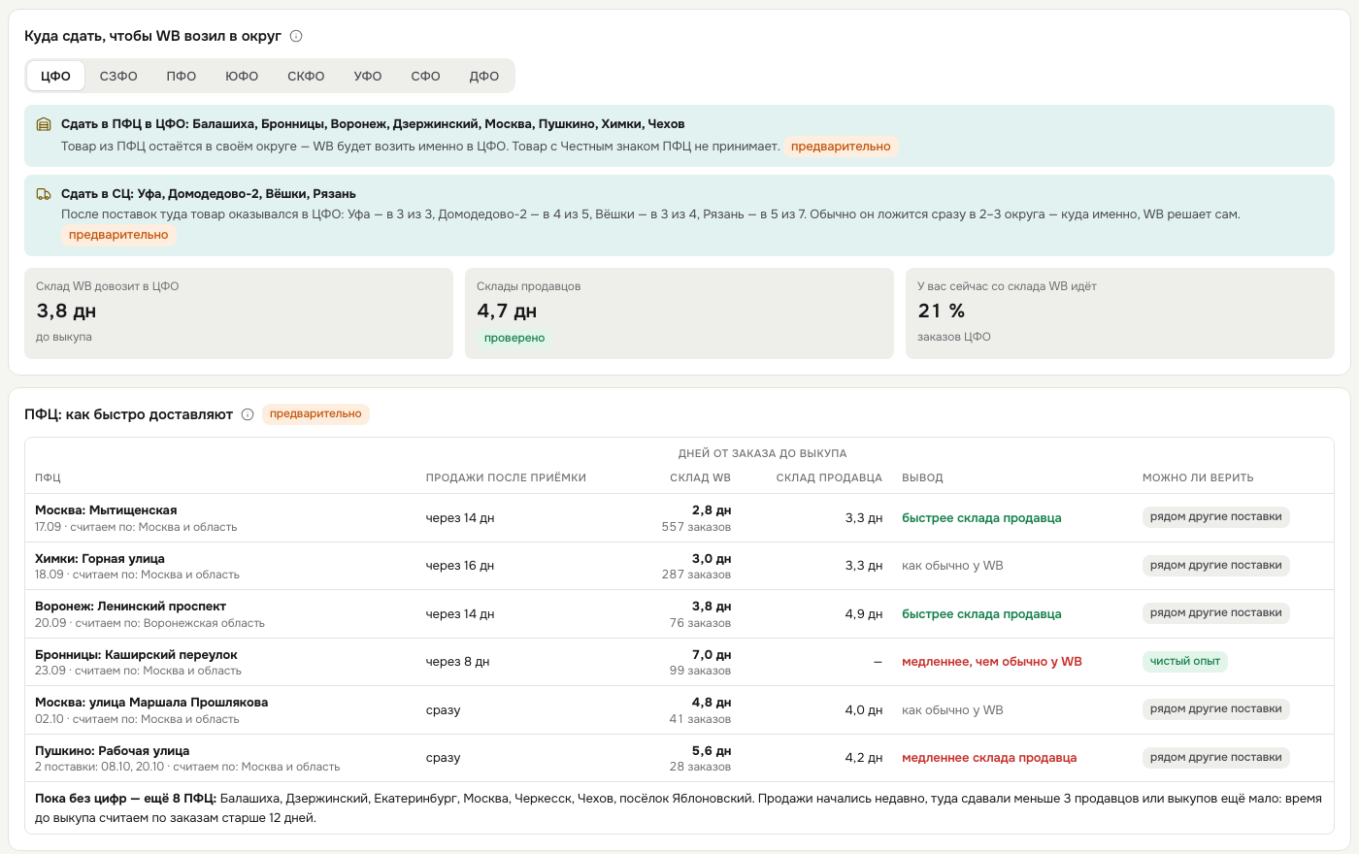Open the УФО tab
The height and width of the screenshot is (854, 1359).
point(368,76)
